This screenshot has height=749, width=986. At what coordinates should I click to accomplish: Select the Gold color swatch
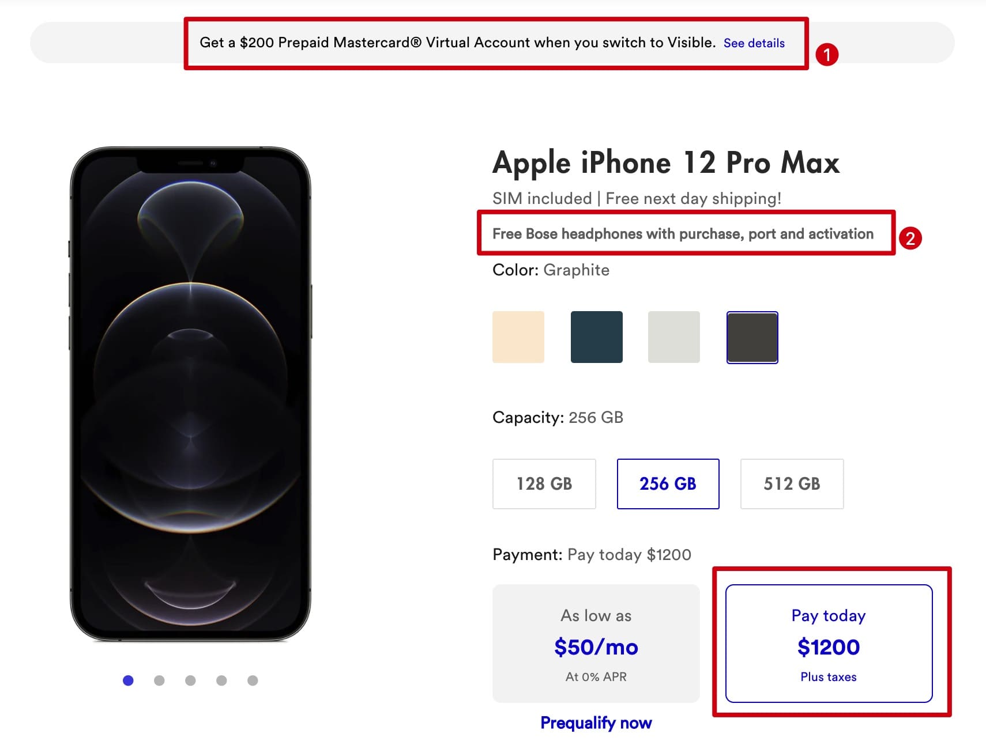(517, 336)
